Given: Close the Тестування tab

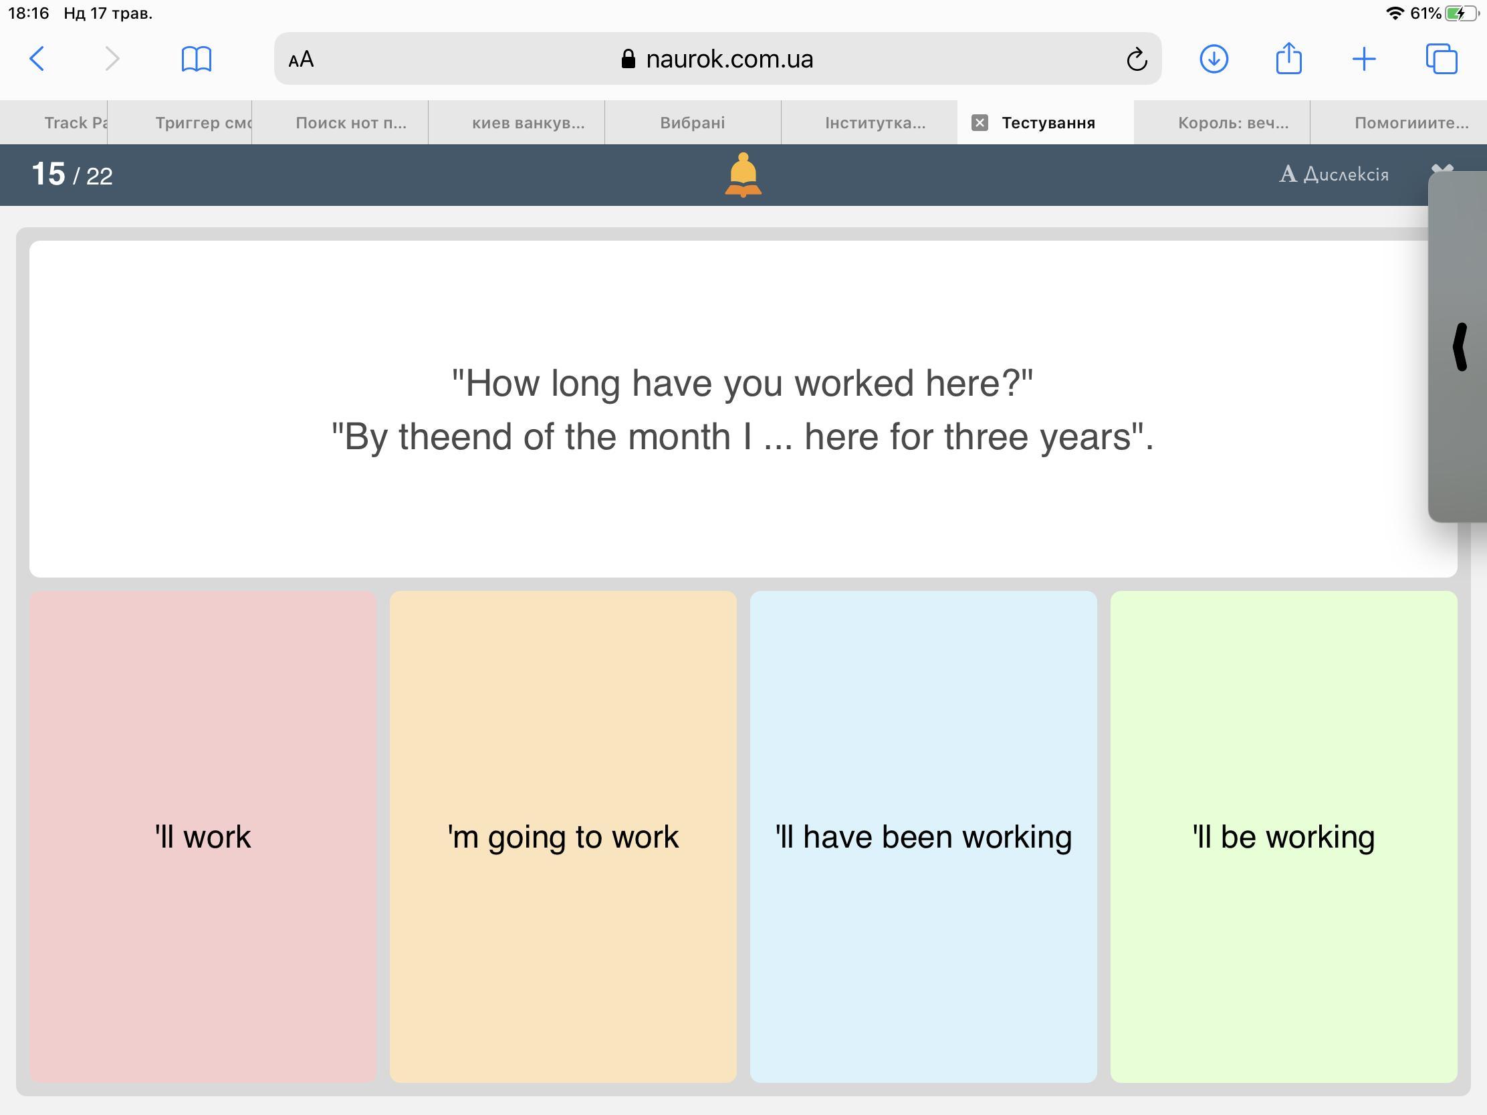Looking at the screenshot, I should pos(980,123).
